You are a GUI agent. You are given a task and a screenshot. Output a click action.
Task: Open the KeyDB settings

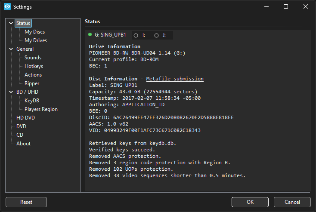click(32, 101)
